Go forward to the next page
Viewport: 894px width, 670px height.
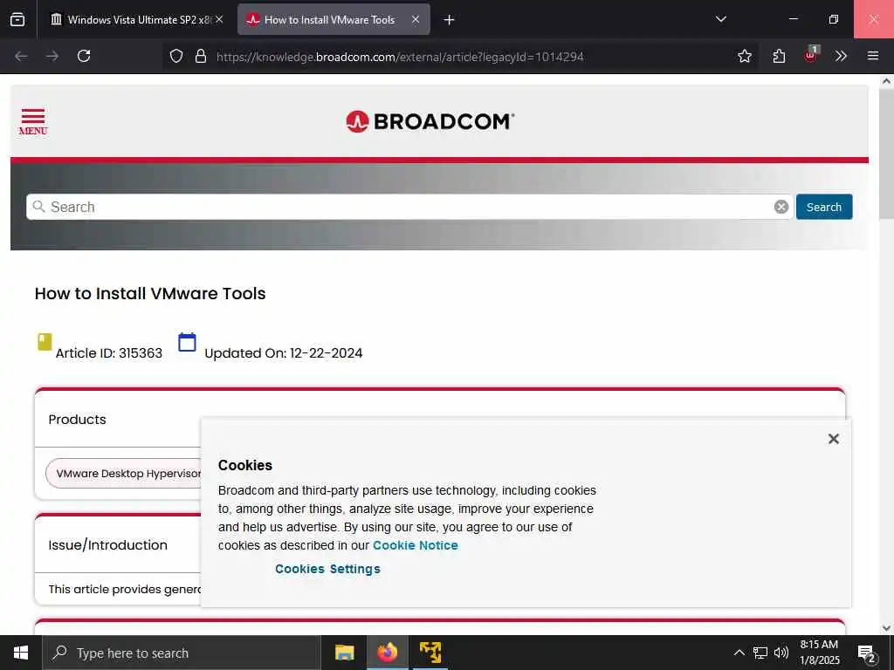[52, 56]
